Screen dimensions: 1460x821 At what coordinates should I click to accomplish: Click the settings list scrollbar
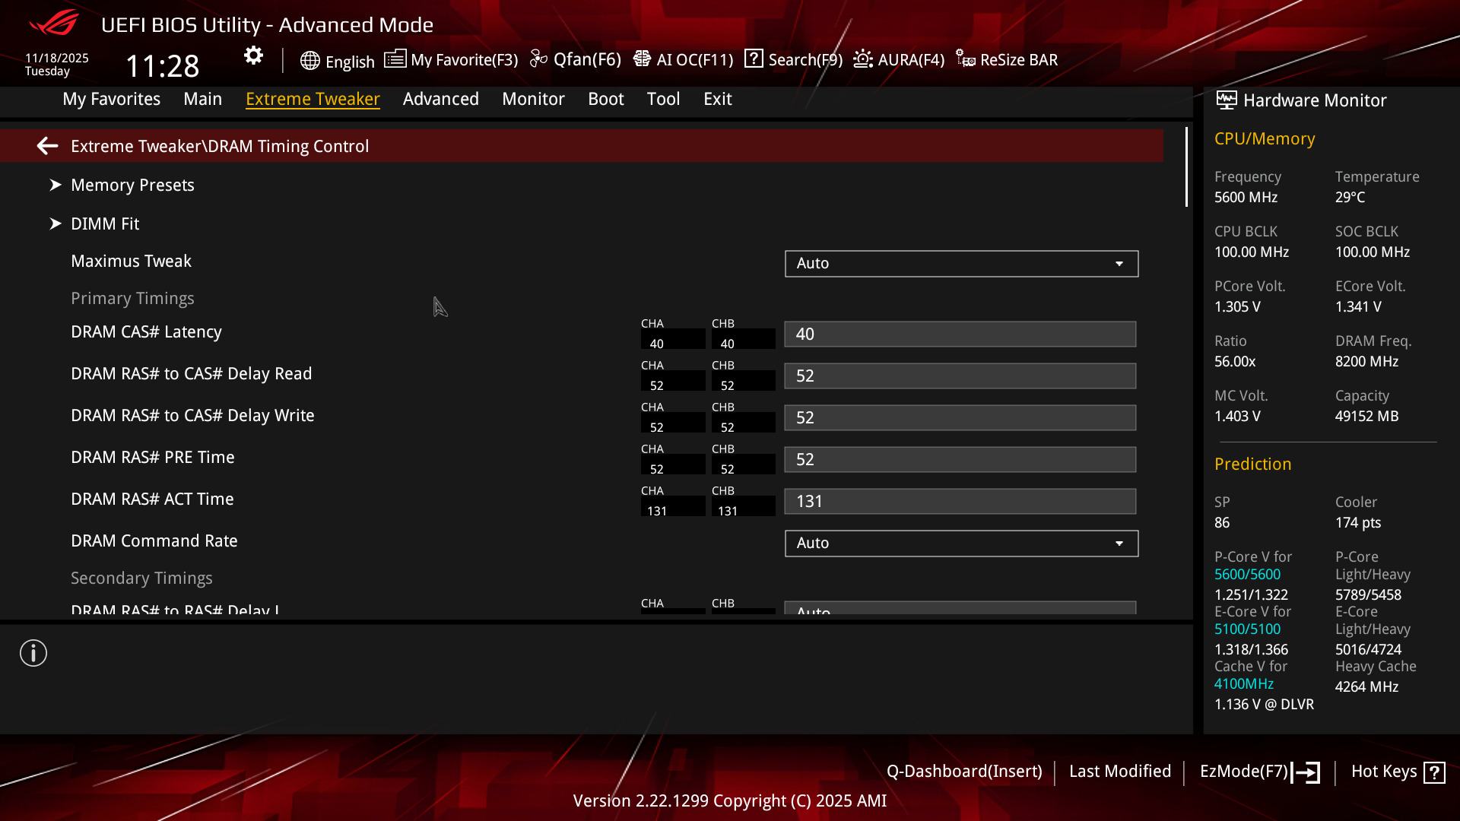click(1186, 167)
